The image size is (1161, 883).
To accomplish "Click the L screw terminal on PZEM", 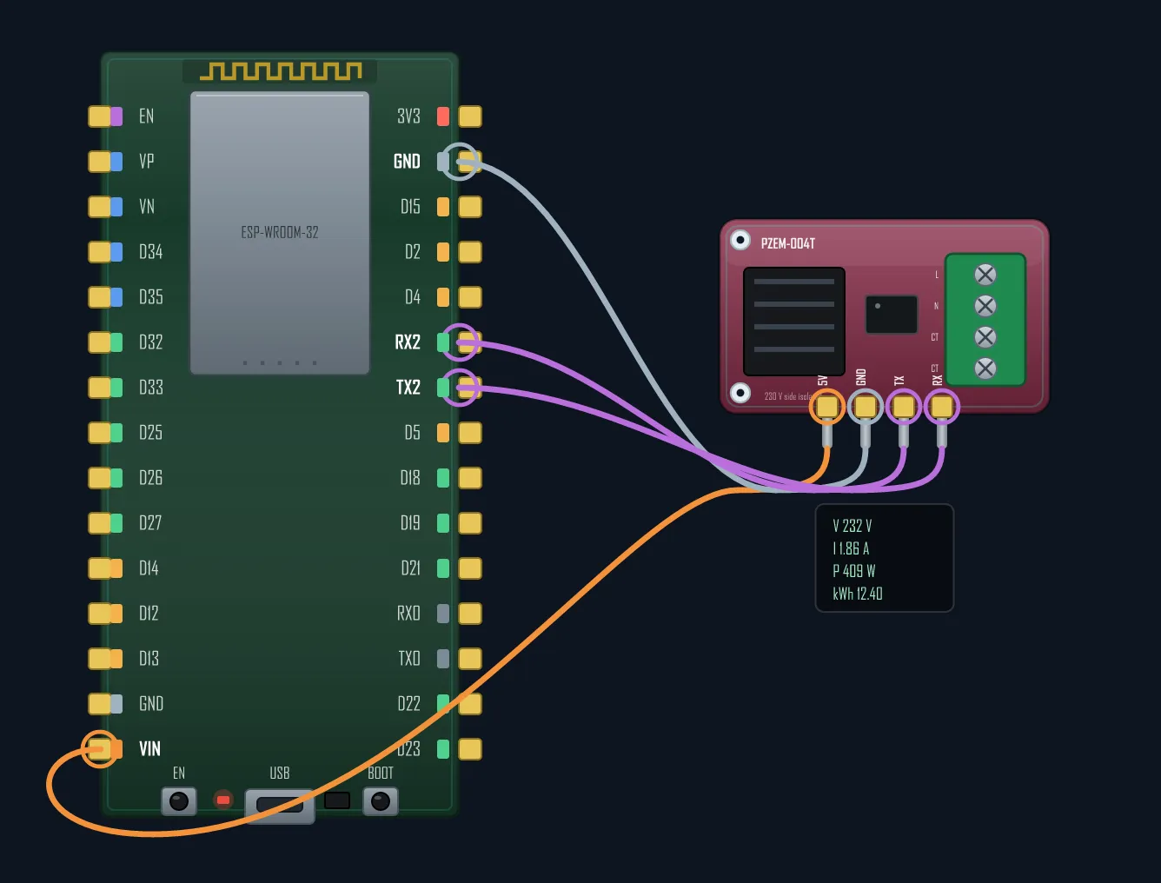I will click(x=985, y=275).
